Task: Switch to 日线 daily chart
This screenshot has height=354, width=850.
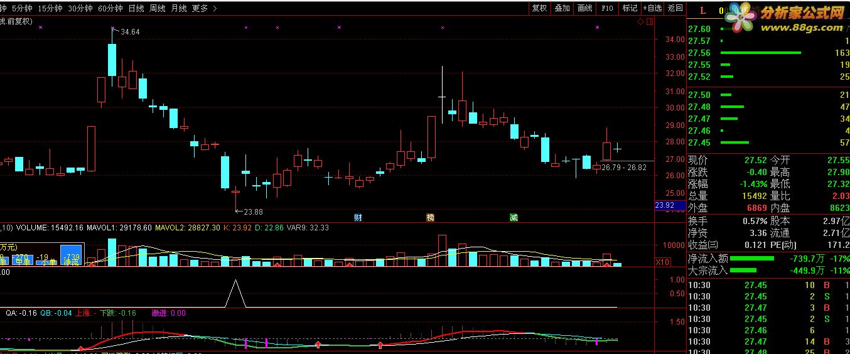Action: 136,8
